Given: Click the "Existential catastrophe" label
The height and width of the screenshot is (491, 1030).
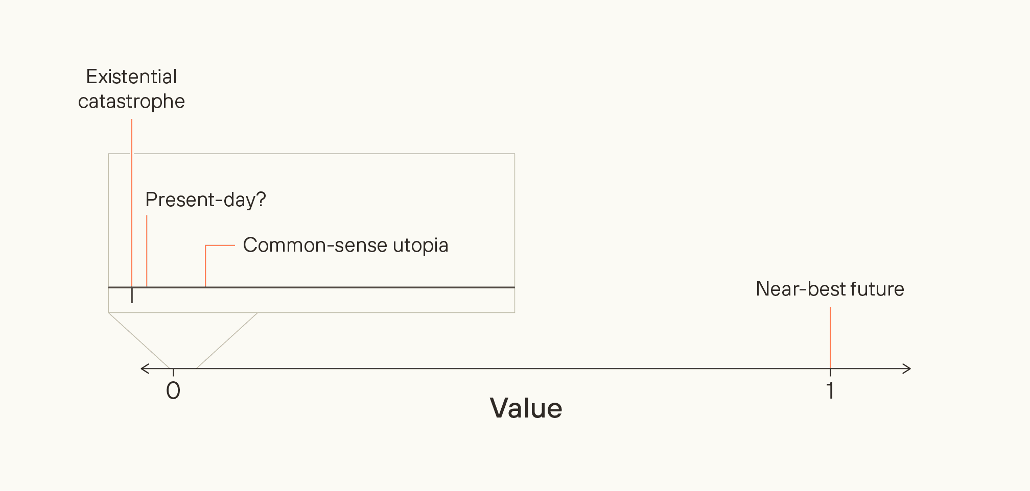Looking at the screenshot, I should tap(131, 89).
